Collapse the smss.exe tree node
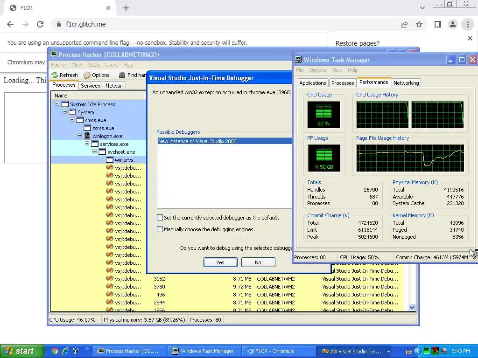Image resolution: width=478 pixels, height=358 pixels. click(72, 120)
